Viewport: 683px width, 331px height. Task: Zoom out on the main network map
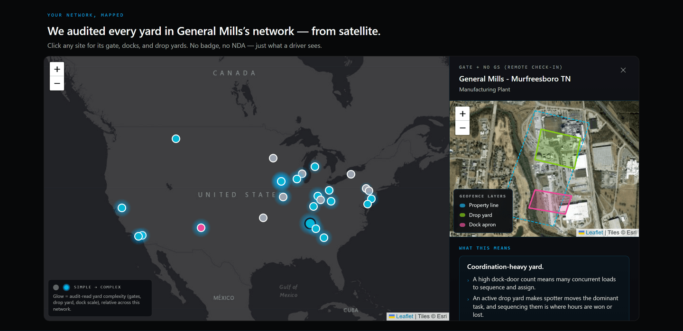[57, 83]
